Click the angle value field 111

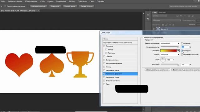[x=170, y=60]
